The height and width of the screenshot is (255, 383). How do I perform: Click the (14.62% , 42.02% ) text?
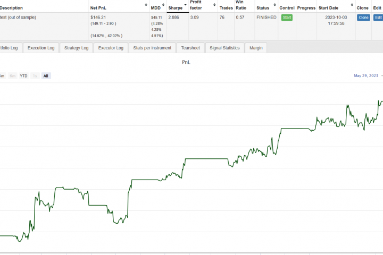click(106, 36)
